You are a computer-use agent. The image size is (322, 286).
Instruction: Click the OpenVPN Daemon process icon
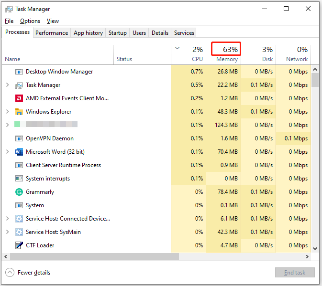19,138
